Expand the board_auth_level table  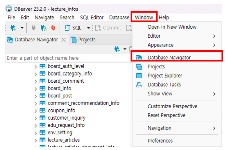[36, 67]
